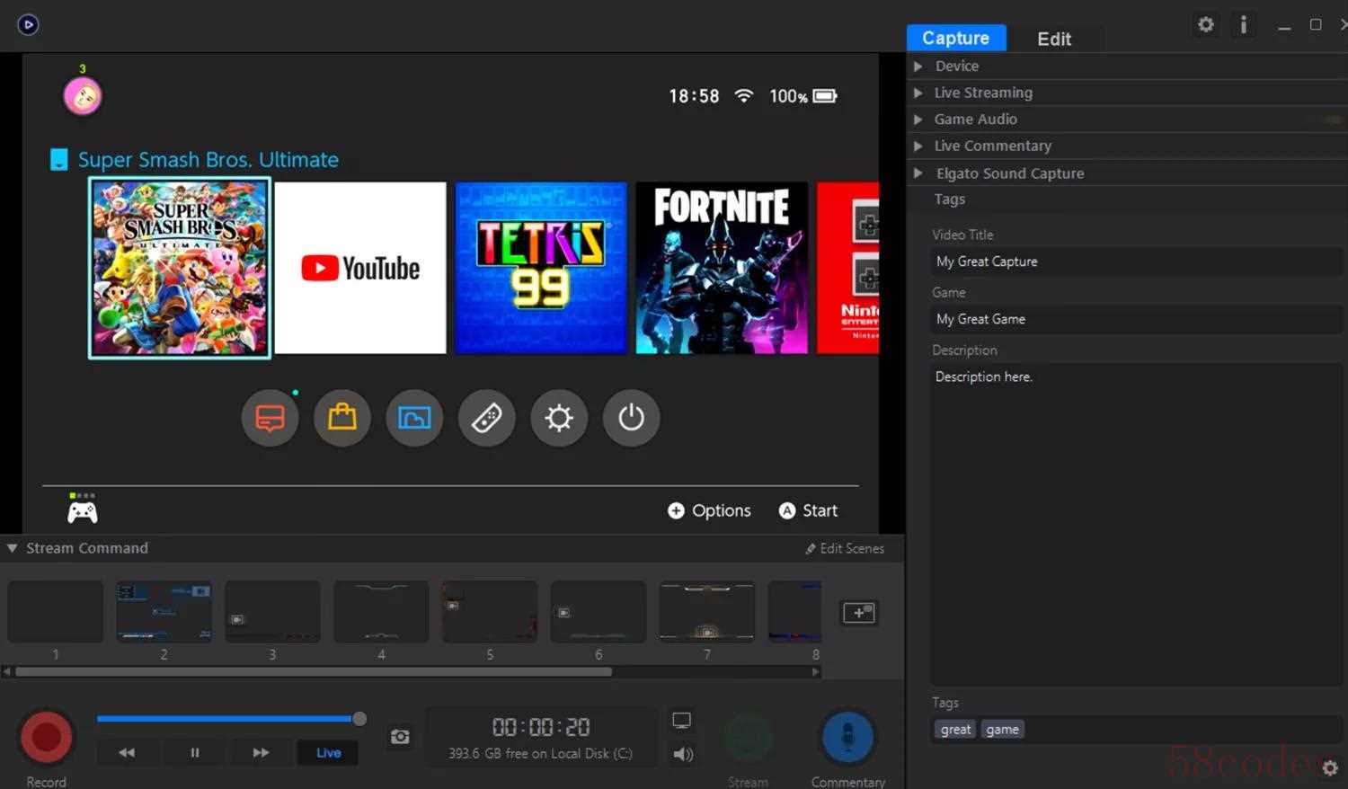Click the Commentary microphone button

(847, 737)
